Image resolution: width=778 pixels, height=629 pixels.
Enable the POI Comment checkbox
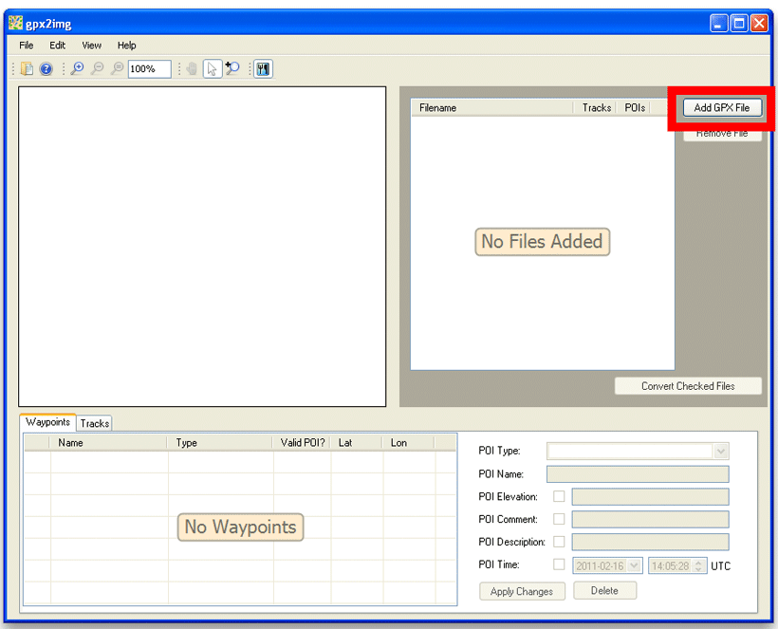pos(559,519)
